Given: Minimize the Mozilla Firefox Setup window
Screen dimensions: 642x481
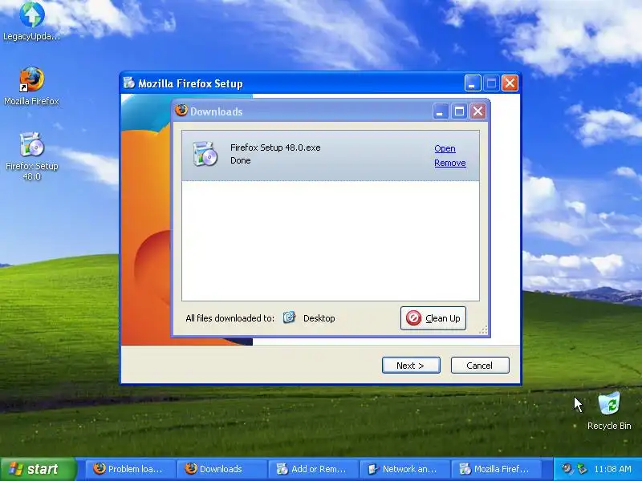Looking at the screenshot, I should [473, 83].
